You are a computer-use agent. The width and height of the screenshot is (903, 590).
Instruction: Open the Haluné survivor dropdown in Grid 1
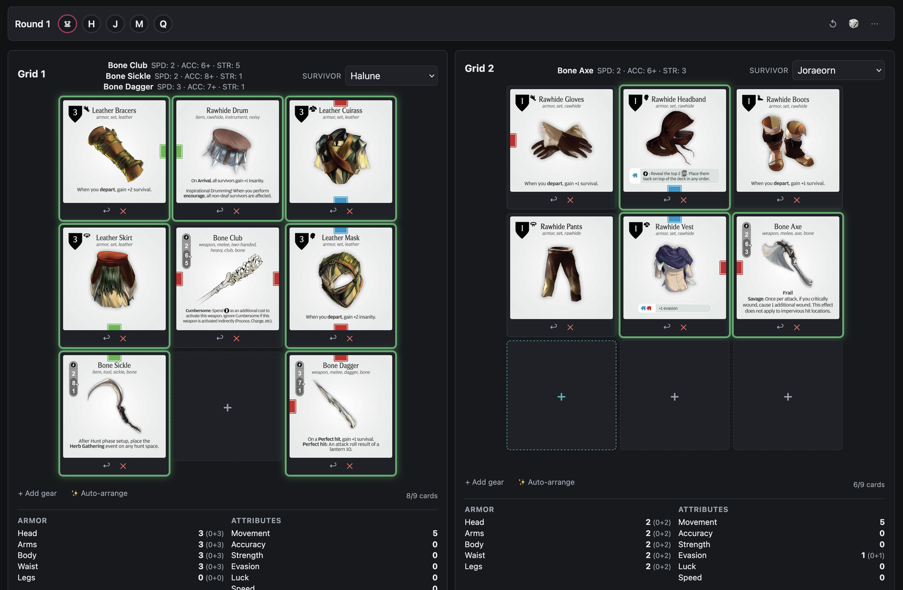click(392, 76)
